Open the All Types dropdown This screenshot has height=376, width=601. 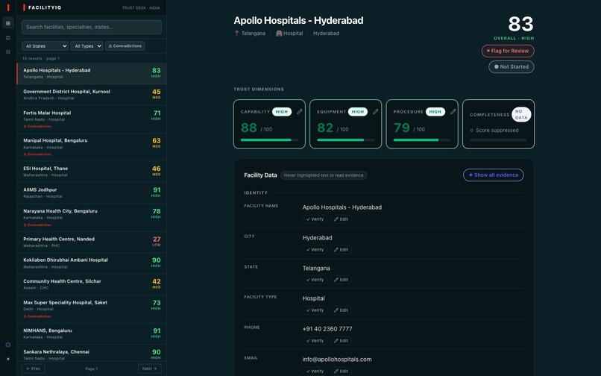click(86, 46)
